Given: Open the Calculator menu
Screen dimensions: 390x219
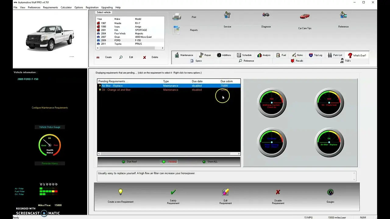Looking at the screenshot, I should [66, 7].
